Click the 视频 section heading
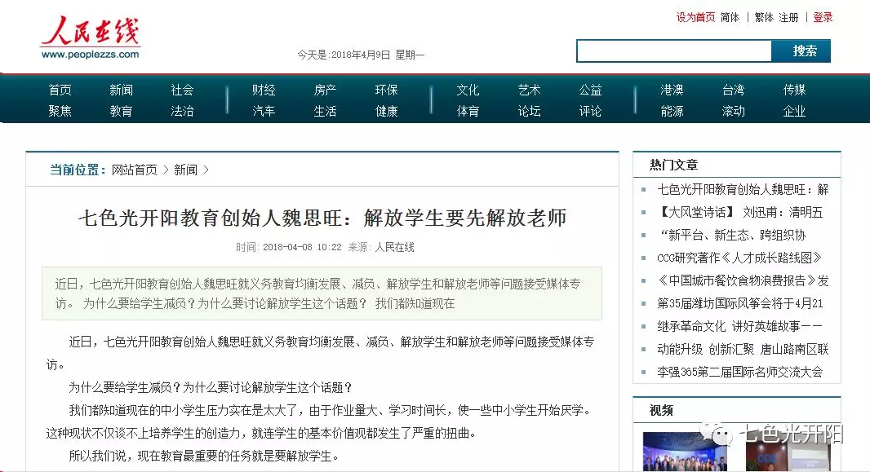The image size is (870, 472). tap(661, 411)
